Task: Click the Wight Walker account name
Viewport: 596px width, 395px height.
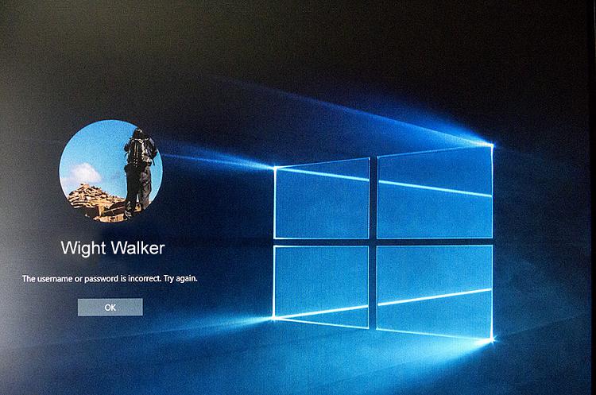Action: click(x=113, y=248)
